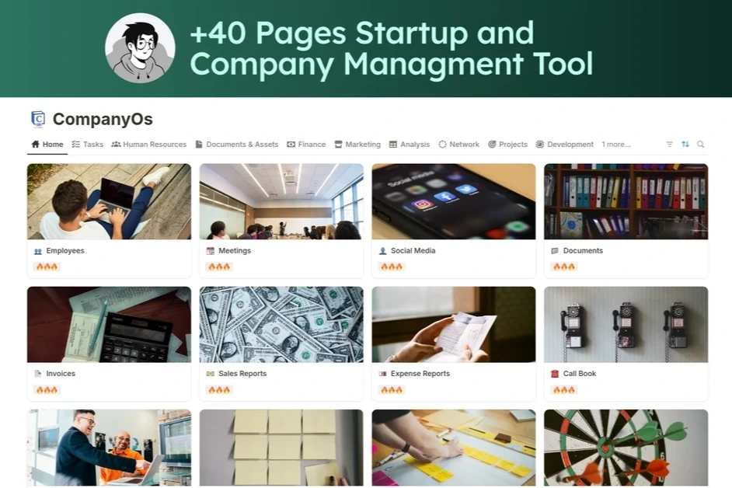Open search using the magnifier icon
Viewport: 732px width, 488px height.
[x=701, y=145]
